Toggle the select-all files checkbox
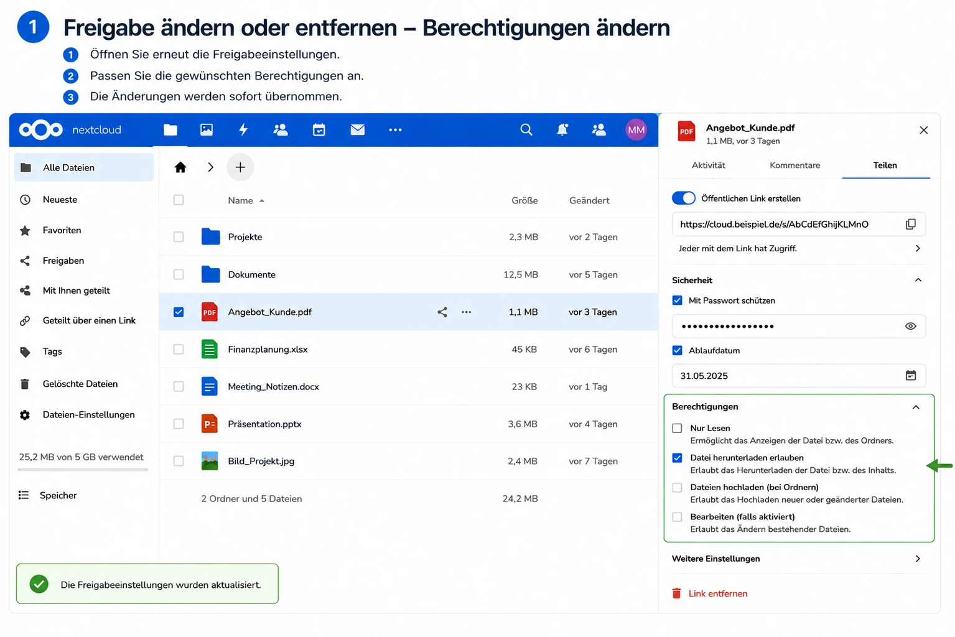Viewport: 955px width, 637px height. coord(179,200)
